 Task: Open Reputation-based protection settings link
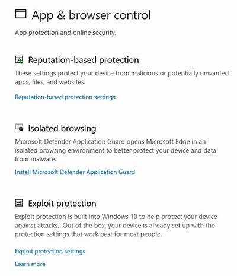[65, 97]
